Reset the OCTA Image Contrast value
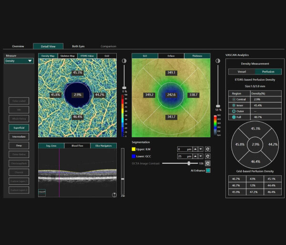286x245 pixels. coord(208,163)
